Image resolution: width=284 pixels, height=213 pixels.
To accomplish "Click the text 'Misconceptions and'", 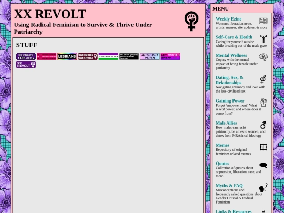I will (x=230, y=190).
